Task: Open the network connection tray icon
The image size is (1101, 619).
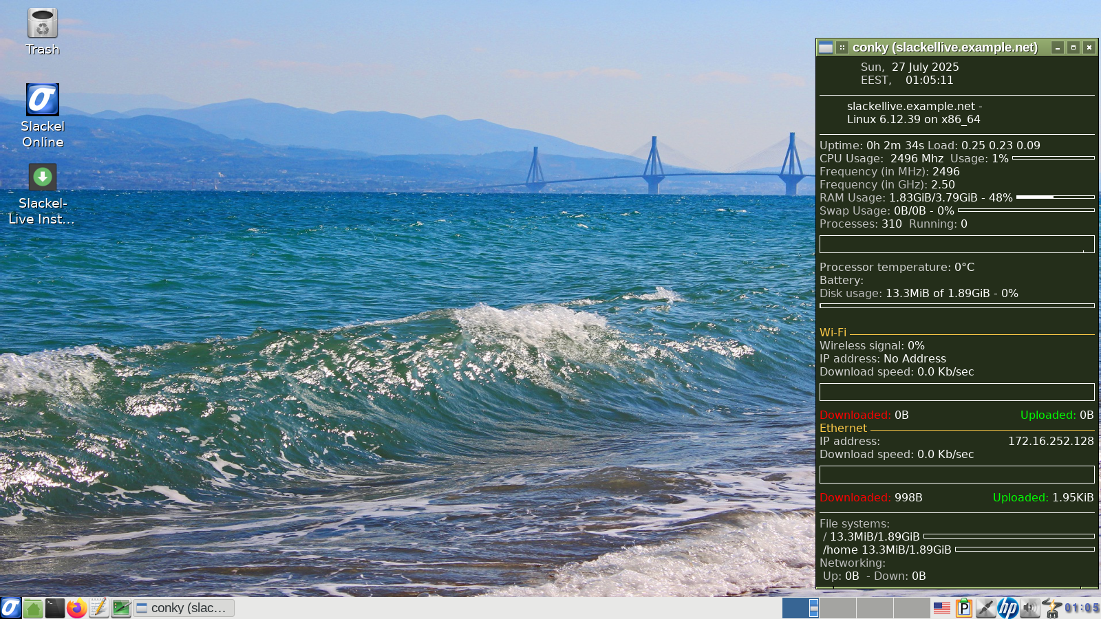Action: [x=985, y=608]
